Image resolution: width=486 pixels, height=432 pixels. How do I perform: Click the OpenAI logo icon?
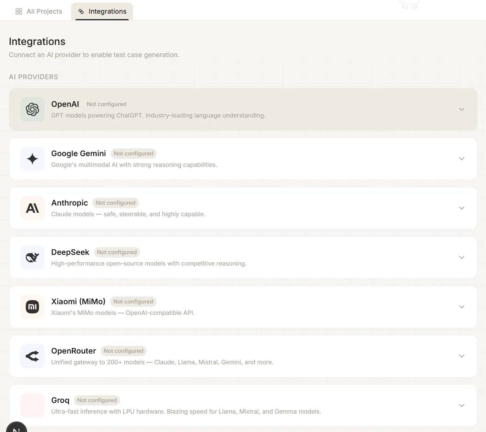point(32,109)
